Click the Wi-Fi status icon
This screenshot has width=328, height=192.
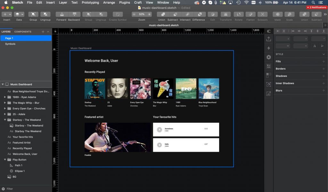[246, 3]
